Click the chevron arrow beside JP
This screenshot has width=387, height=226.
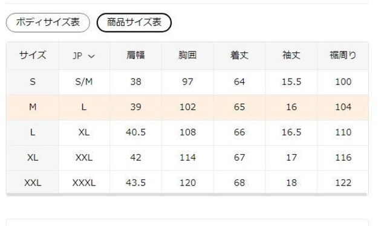(91, 57)
